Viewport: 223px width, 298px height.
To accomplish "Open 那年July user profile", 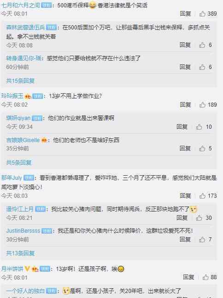I will coord(12,178).
